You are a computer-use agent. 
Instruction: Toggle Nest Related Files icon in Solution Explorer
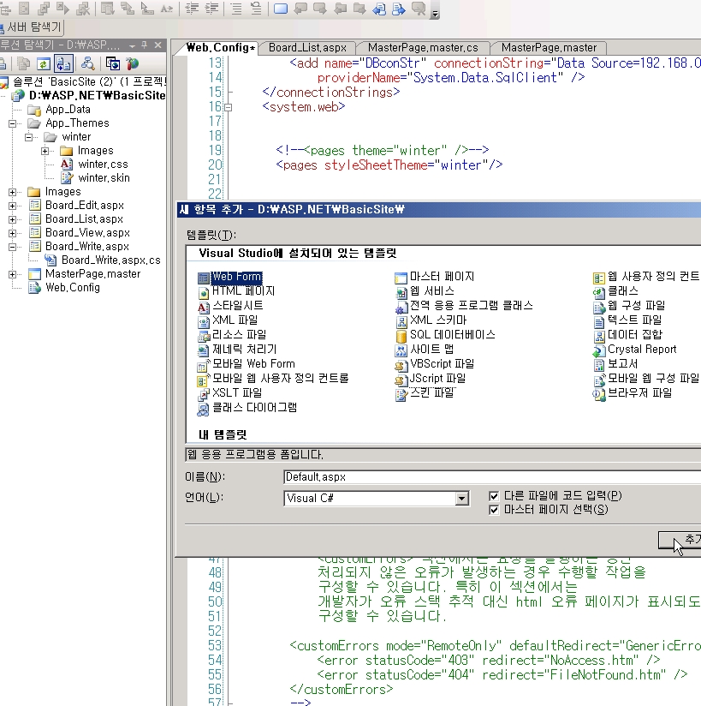63,64
